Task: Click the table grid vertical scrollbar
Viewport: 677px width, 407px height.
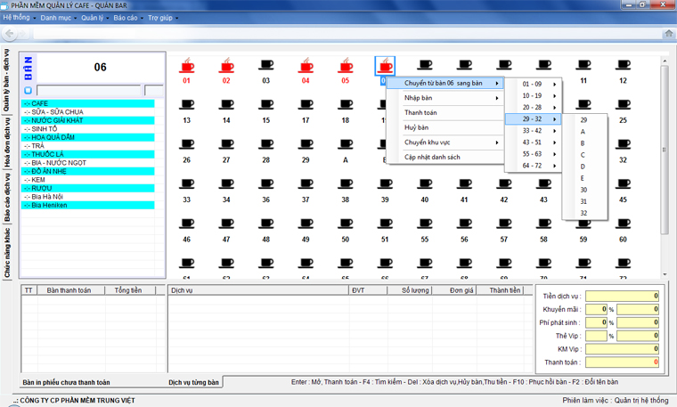Action: point(665,150)
